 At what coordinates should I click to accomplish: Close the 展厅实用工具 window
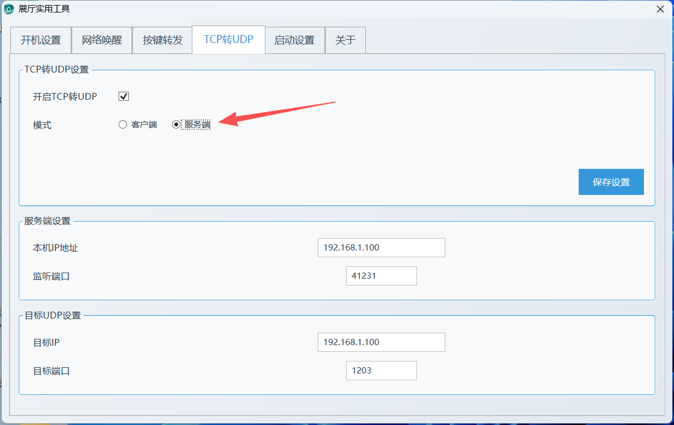point(660,9)
